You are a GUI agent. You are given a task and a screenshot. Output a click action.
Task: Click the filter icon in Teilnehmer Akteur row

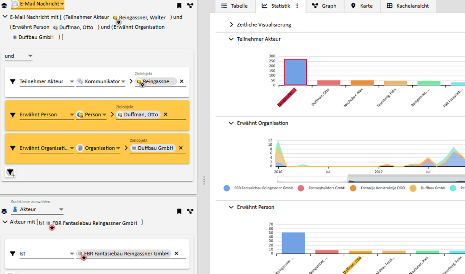[x=13, y=82]
